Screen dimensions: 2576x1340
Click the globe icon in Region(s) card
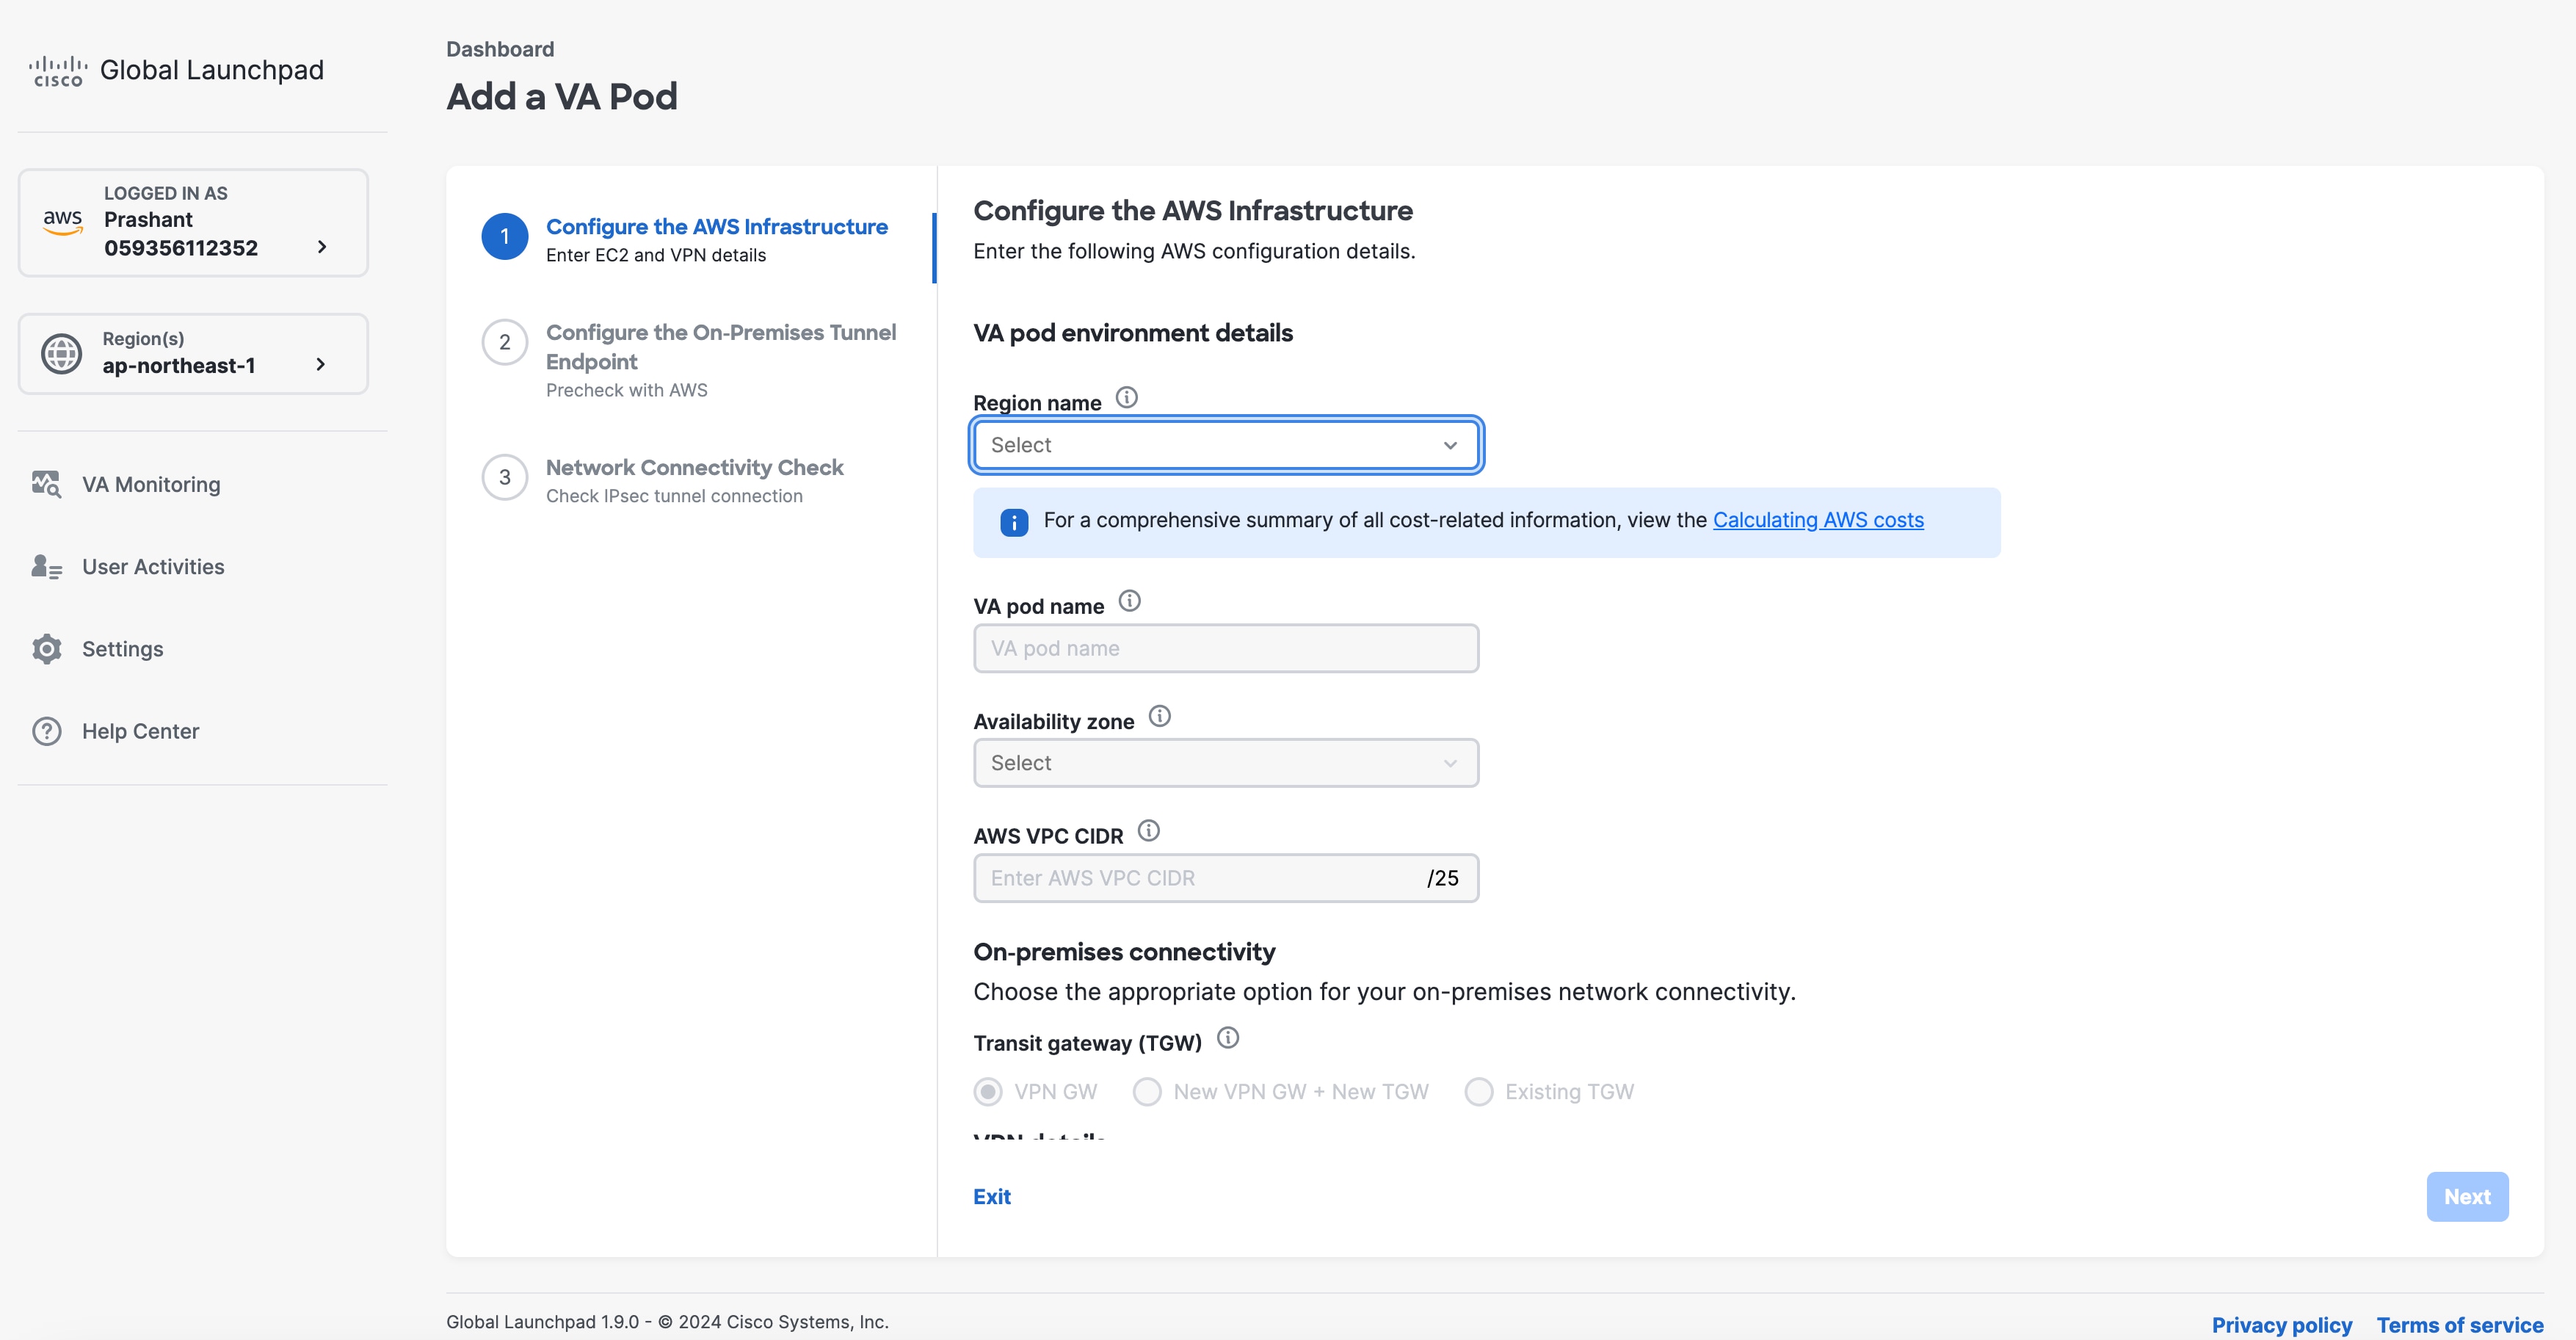pos(61,353)
